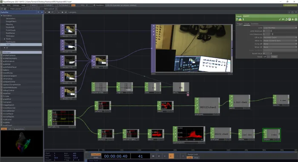Click the TUTORIALS link button
Screen dimensions: 298x162
click(x=63, y=6)
